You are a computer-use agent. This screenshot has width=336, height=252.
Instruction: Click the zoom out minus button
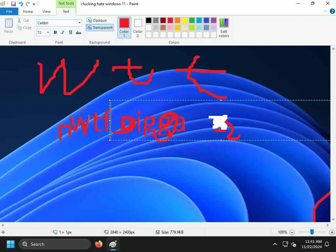[292, 232]
